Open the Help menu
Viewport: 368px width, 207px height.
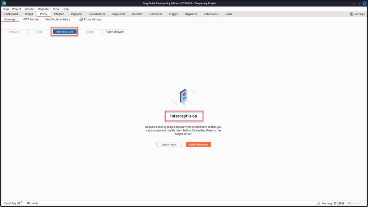65,9
